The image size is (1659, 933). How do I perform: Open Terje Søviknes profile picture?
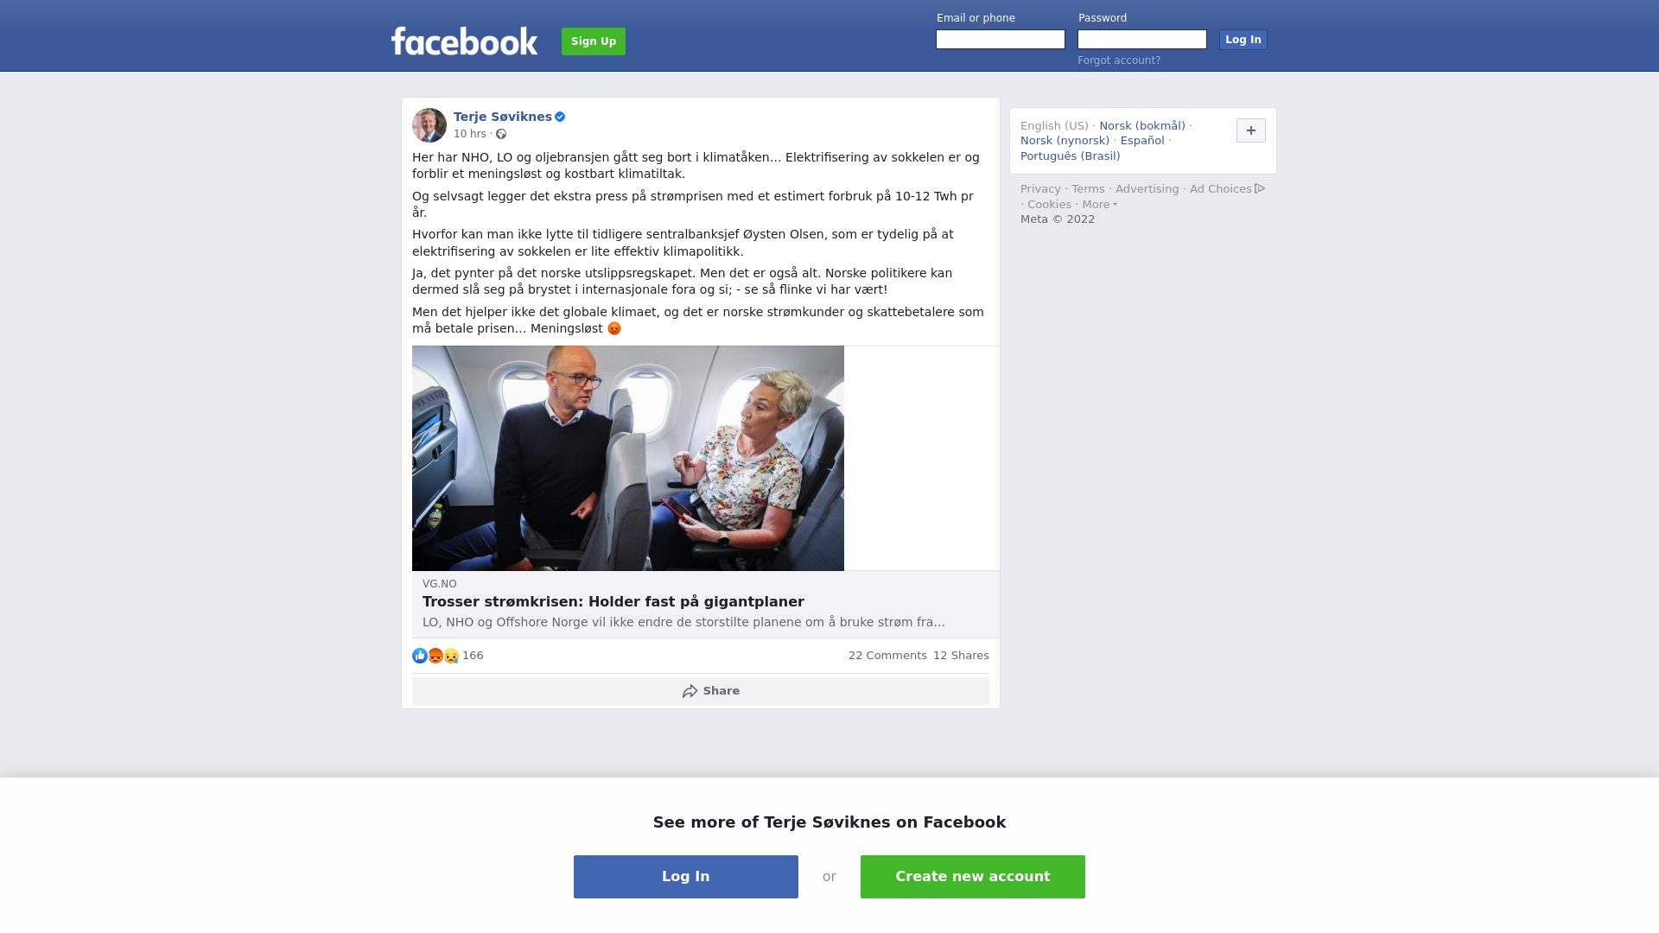tap(429, 125)
